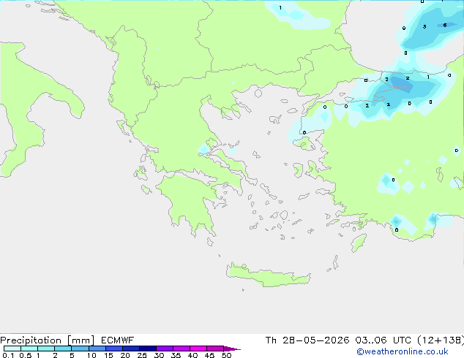Pick the 25–30 mm dark navy legend swatch
464x358 pixels.
pyautogui.click(x=148, y=349)
